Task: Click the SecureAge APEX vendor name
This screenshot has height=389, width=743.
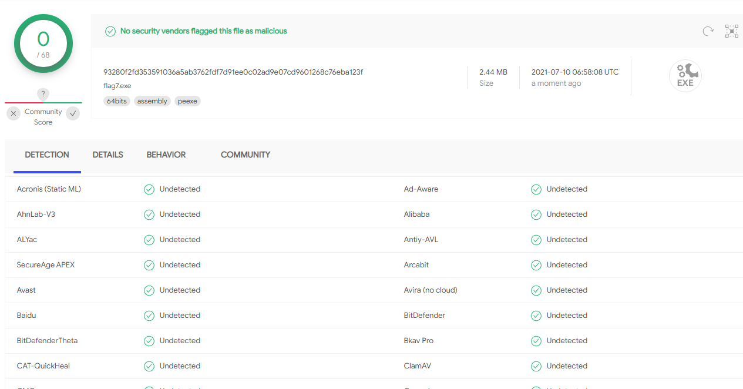Action: click(x=46, y=265)
